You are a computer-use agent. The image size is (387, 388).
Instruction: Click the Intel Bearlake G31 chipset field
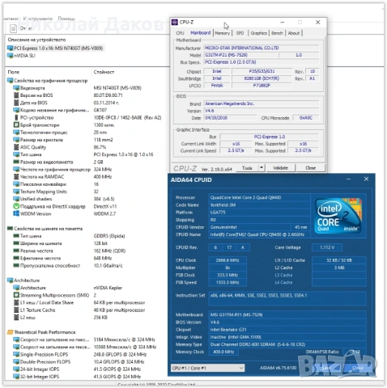[x=287, y=330]
